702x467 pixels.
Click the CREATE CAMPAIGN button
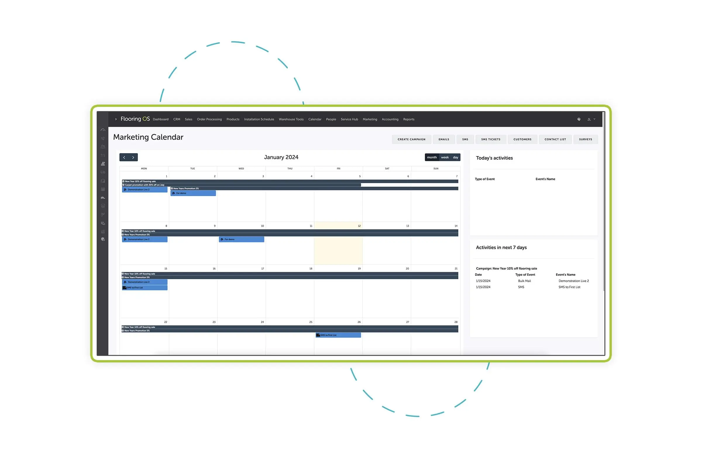coord(412,139)
